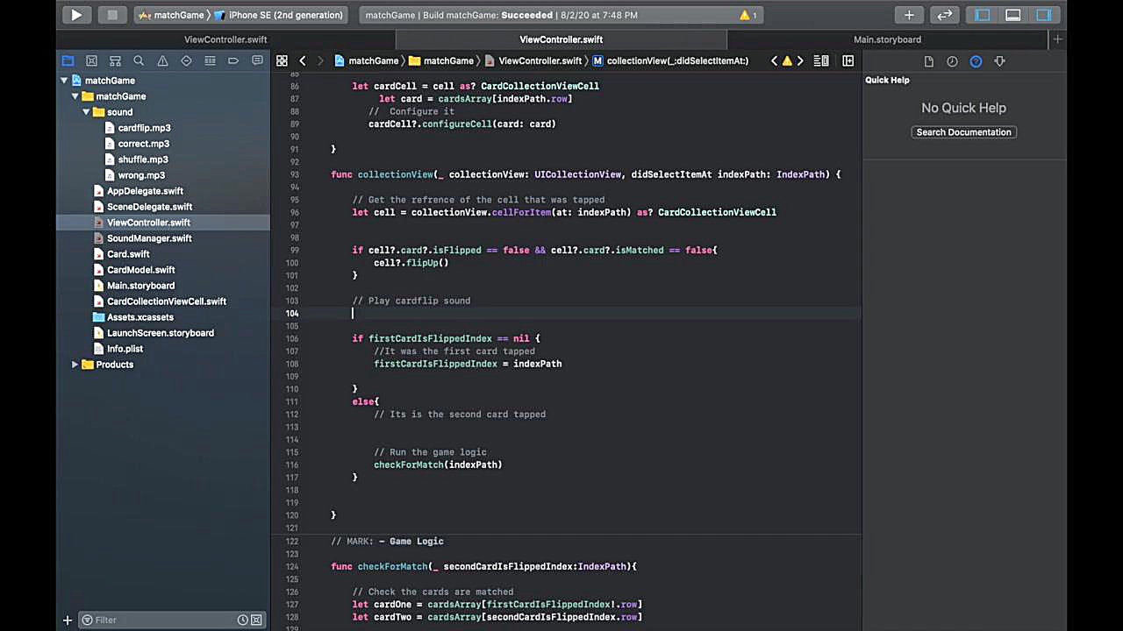The image size is (1123, 631).
Task: Hide the left navigator panel
Action: click(x=983, y=15)
